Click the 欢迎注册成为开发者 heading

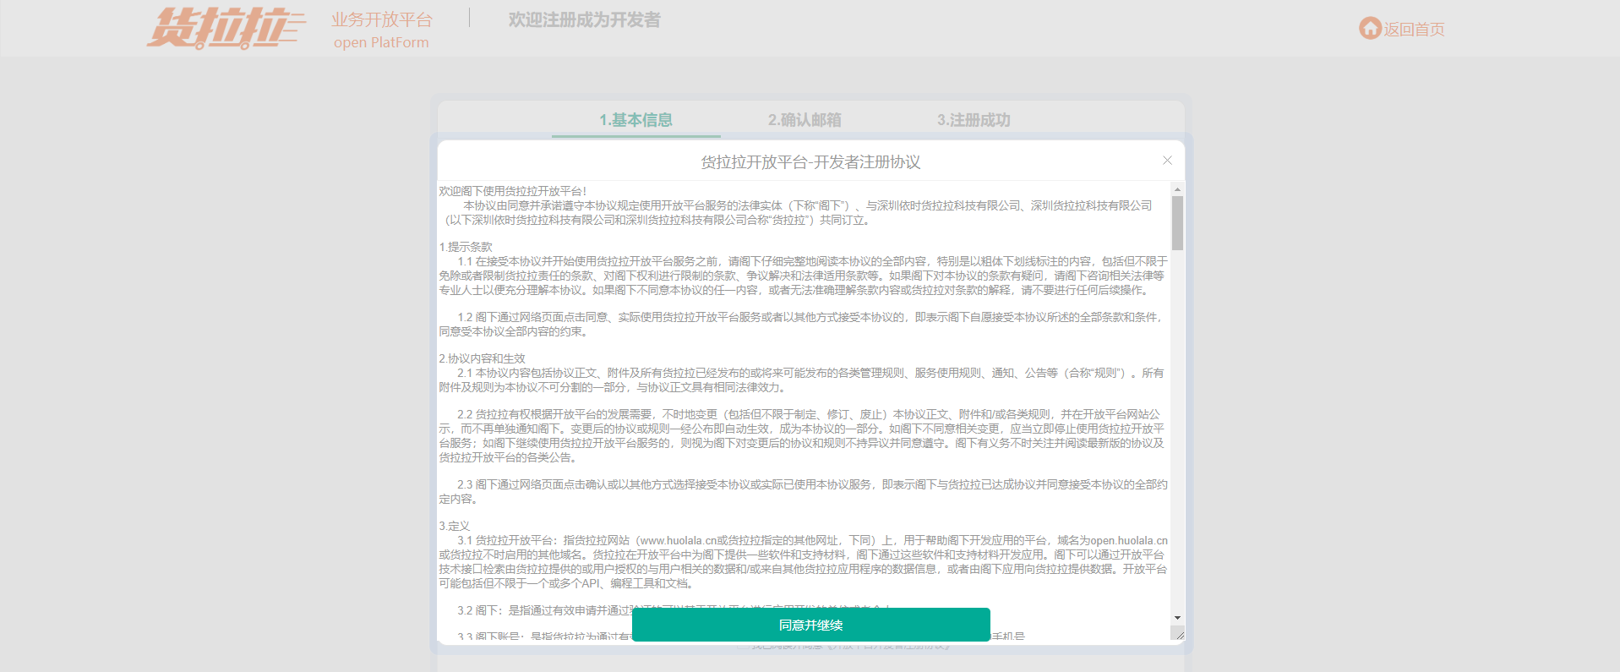coord(585,19)
